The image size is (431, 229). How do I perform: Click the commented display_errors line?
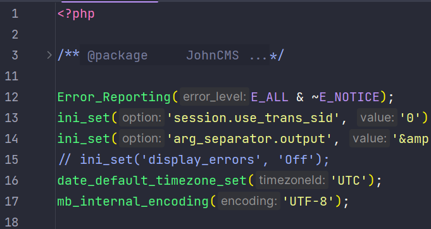point(193,159)
